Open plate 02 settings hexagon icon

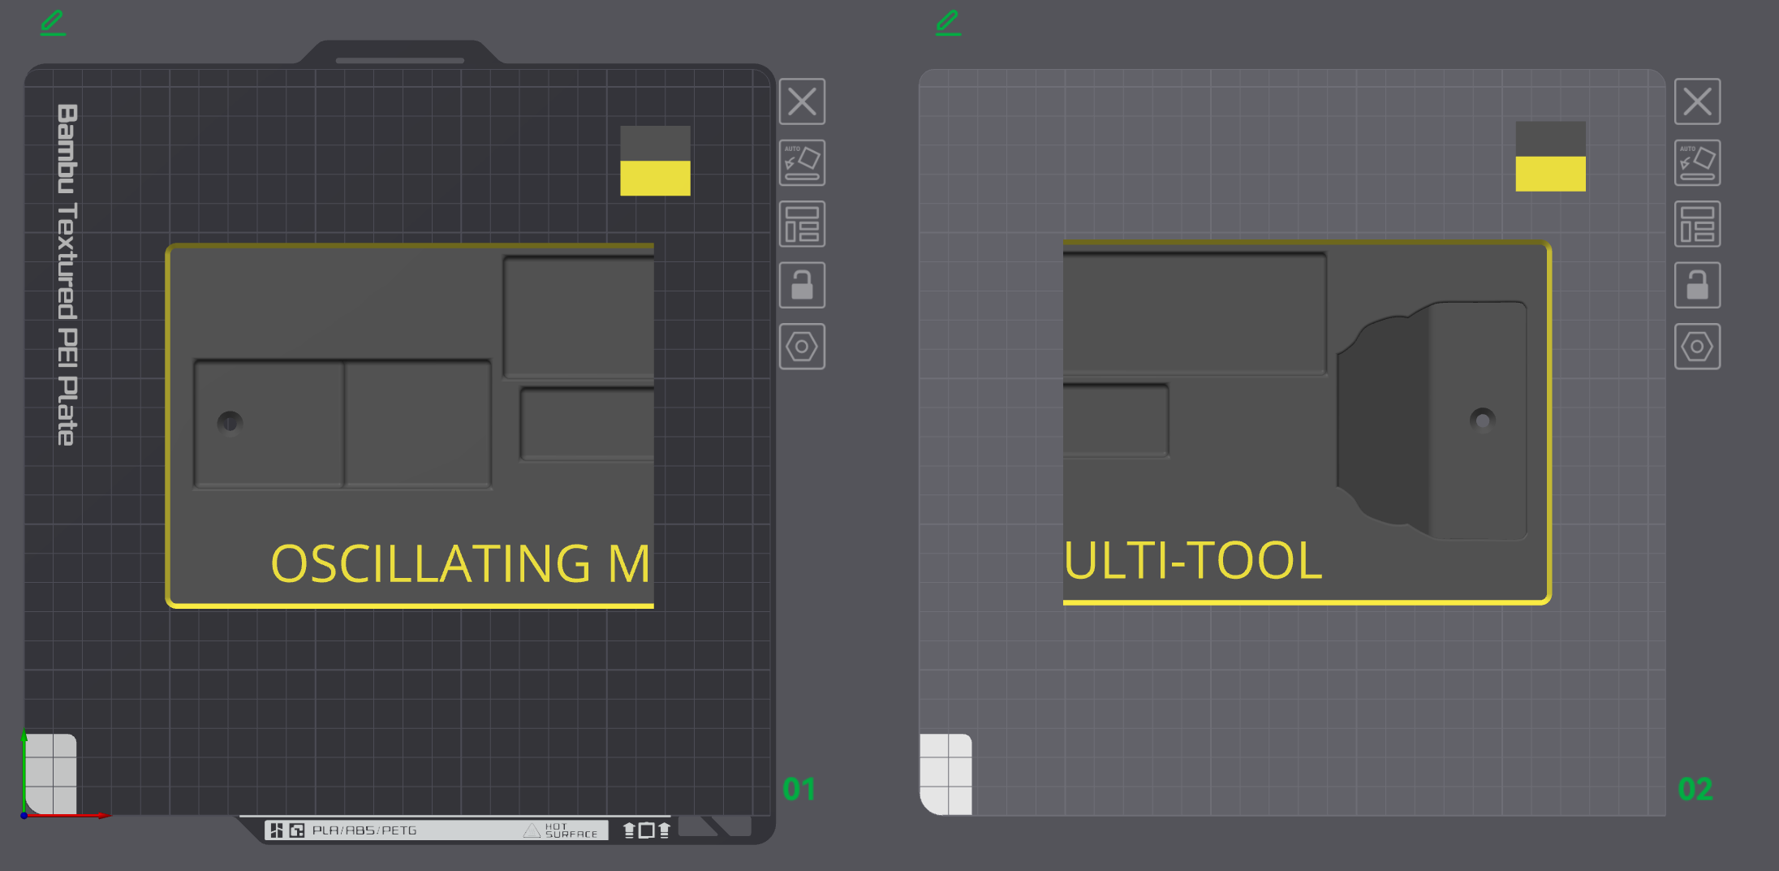[x=1697, y=347]
